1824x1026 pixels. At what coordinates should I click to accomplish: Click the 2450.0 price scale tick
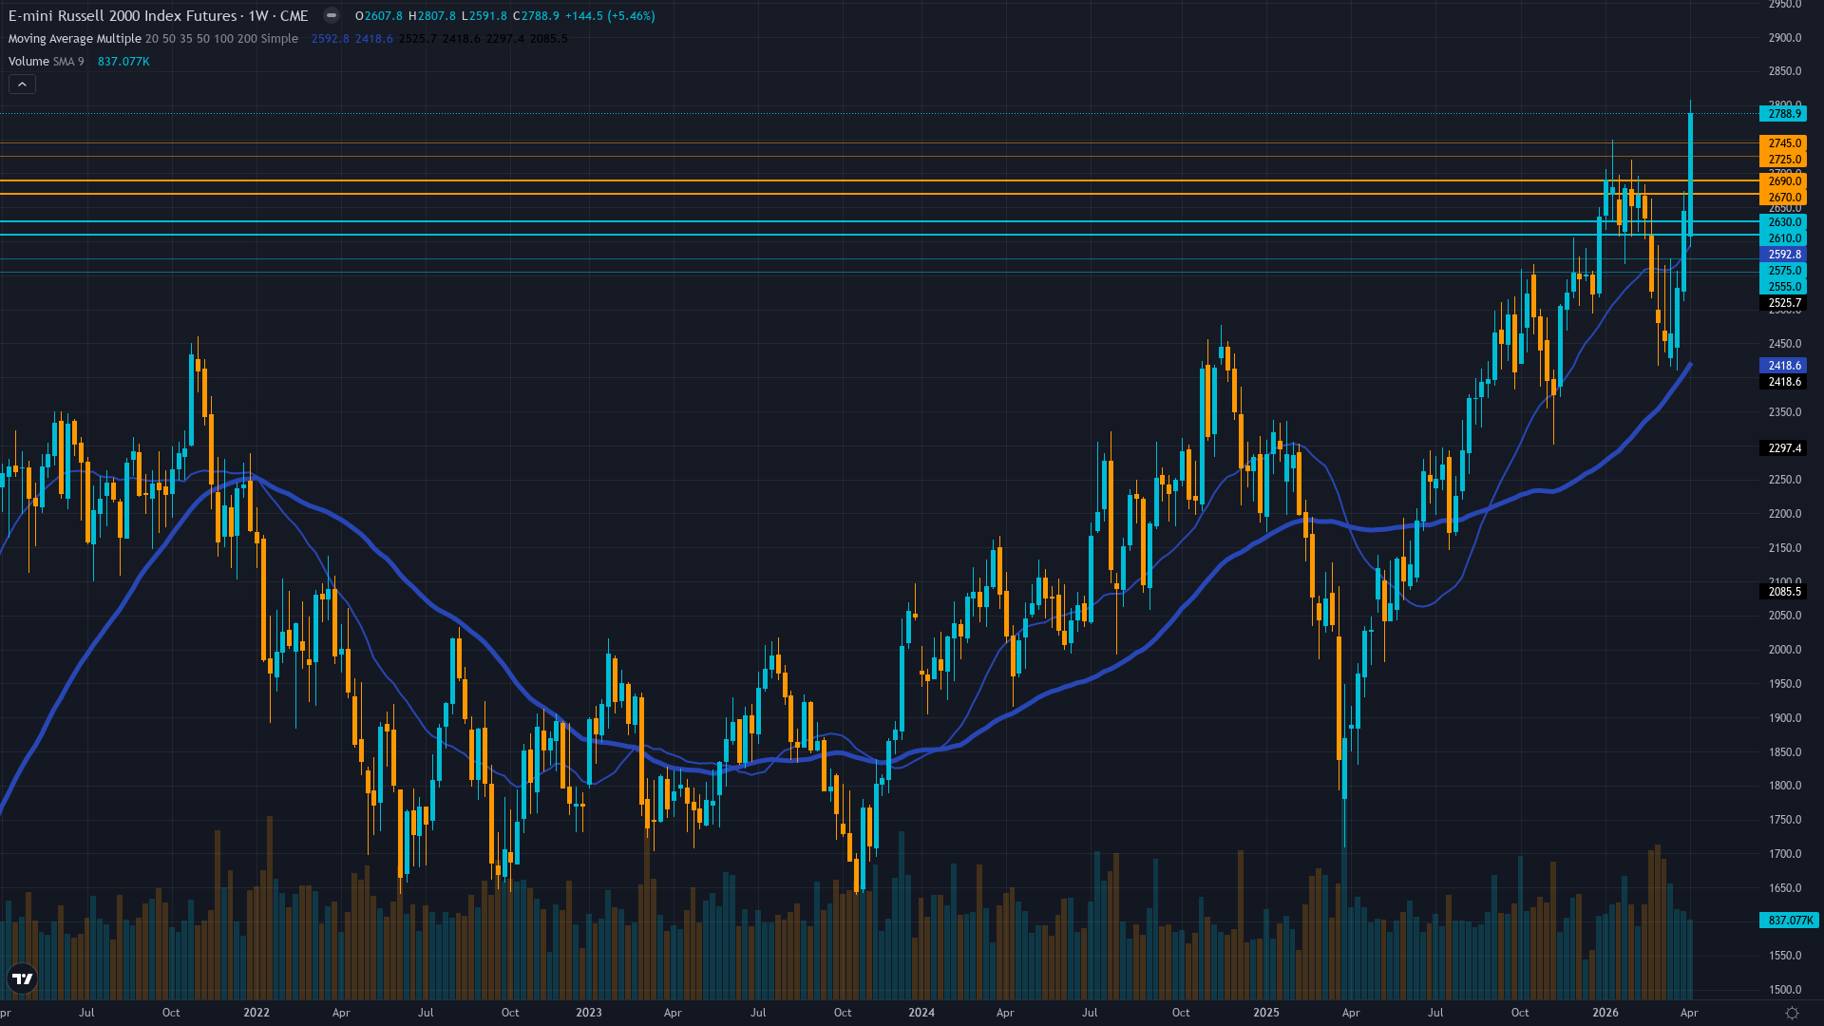pos(1784,344)
